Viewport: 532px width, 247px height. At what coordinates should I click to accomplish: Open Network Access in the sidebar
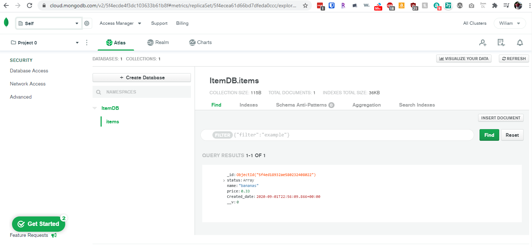(28, 84)
